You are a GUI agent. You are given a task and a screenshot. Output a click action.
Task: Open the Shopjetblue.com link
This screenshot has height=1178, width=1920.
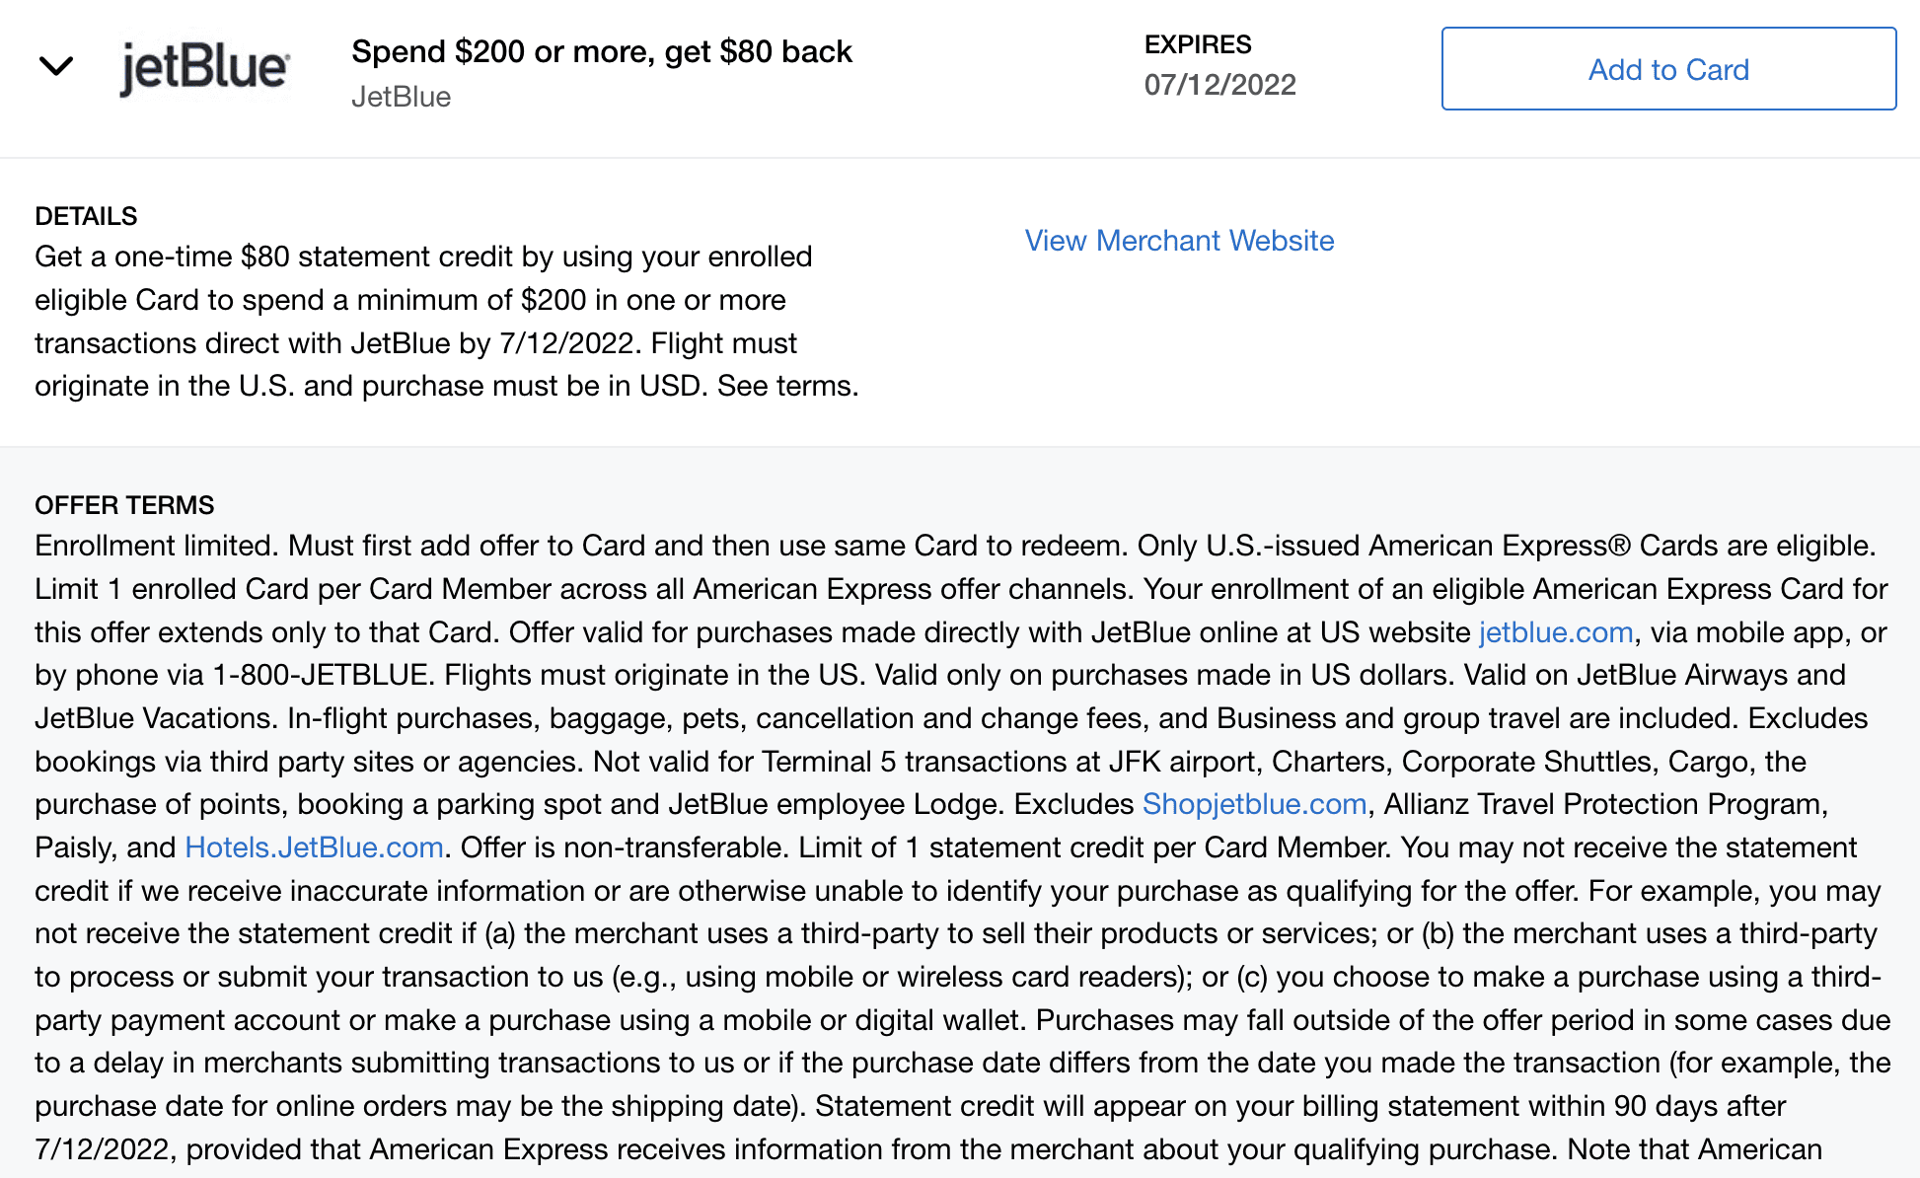tap(1254, 804)
